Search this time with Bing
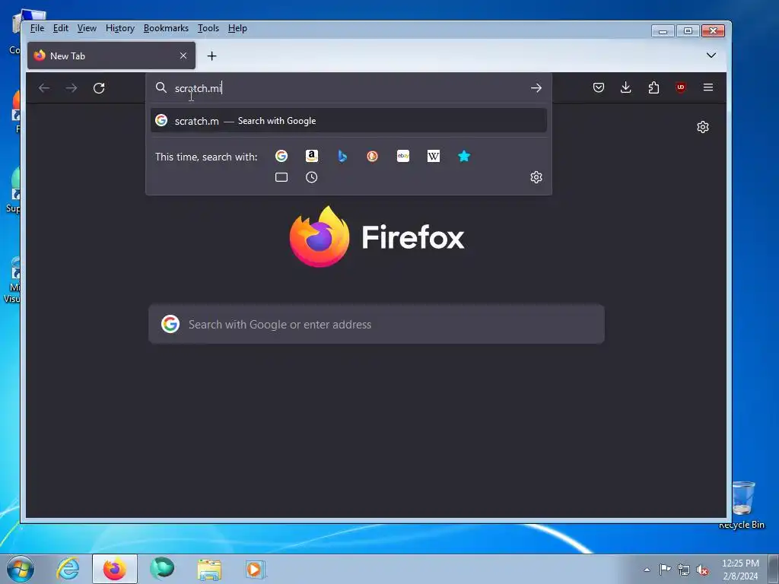 [x=342, y=156]
